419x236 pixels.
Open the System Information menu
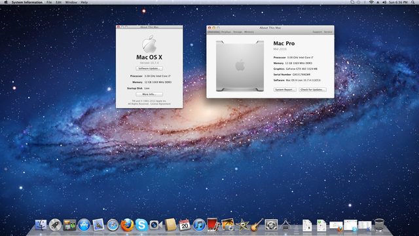coord(27,2)
